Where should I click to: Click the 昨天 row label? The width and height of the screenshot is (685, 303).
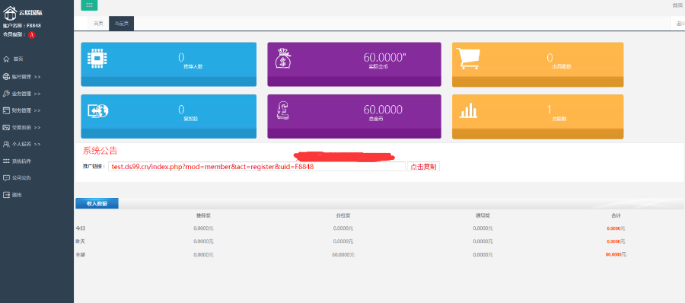(80, 241)
